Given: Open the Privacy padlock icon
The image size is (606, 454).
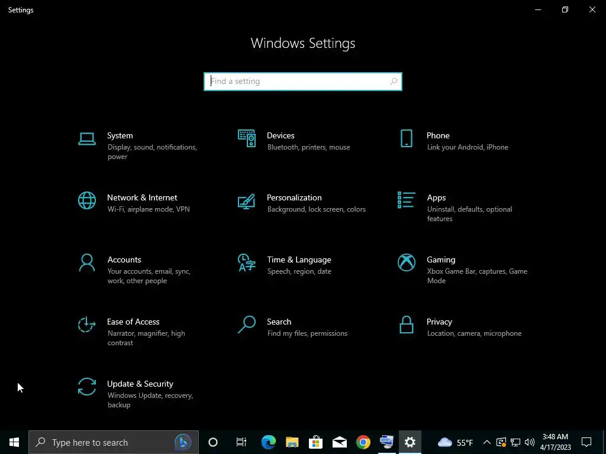Looking at the screenshot, I should tap(406, 325).
